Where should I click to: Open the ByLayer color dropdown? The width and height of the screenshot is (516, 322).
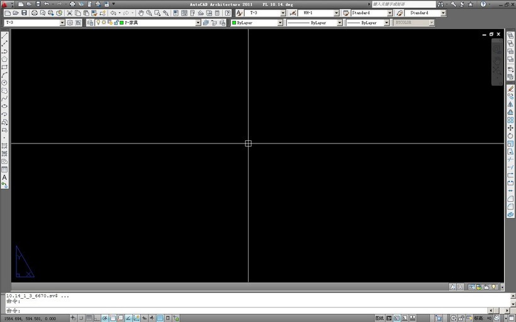(280, 23)
